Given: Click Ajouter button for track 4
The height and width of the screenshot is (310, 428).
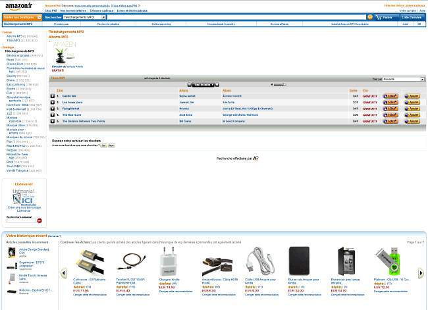Looking at the screenshot, I should tap(412, 115).
